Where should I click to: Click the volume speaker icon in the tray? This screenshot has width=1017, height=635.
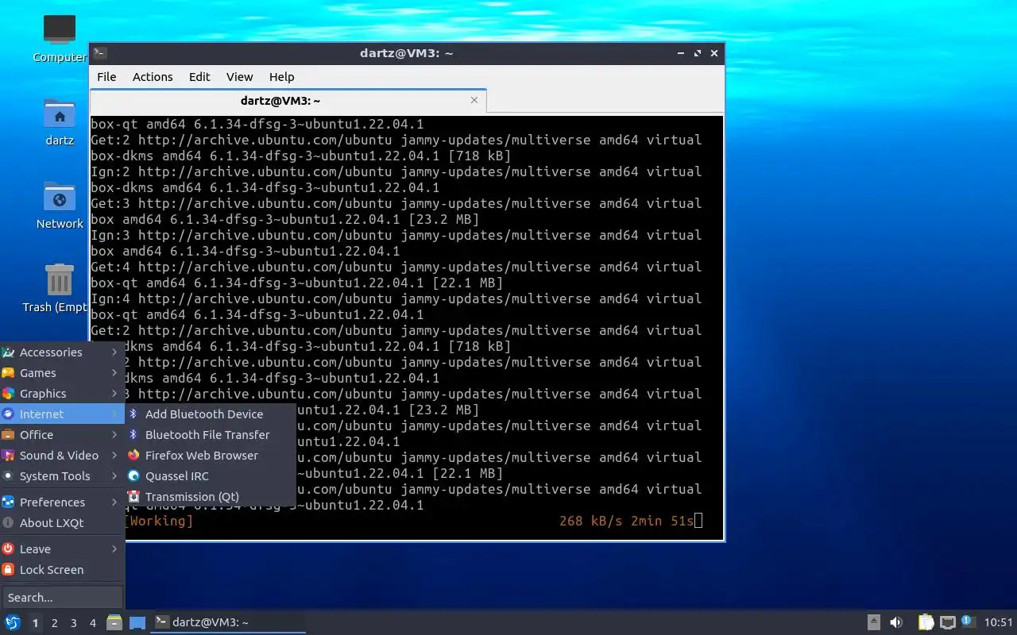click(896, 622)
